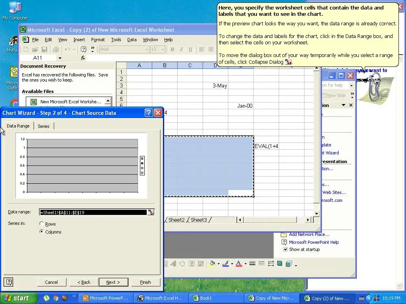The width and height of the screenshot is (406, 304).
Task: Click Add Network Place link in PowerPoint
Action: click(x=309, y=234)
